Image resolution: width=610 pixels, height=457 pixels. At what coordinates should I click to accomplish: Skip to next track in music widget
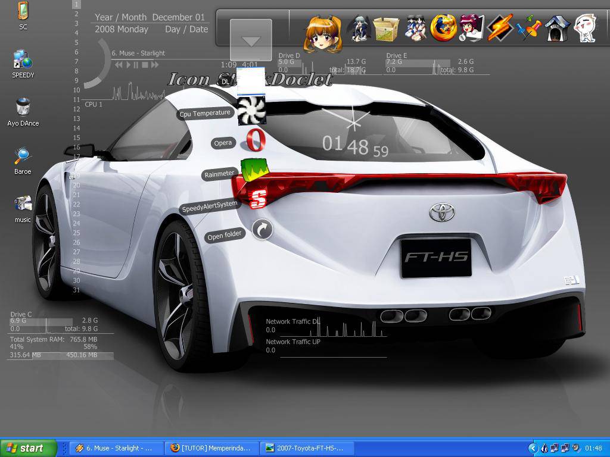tap(155, 64)
